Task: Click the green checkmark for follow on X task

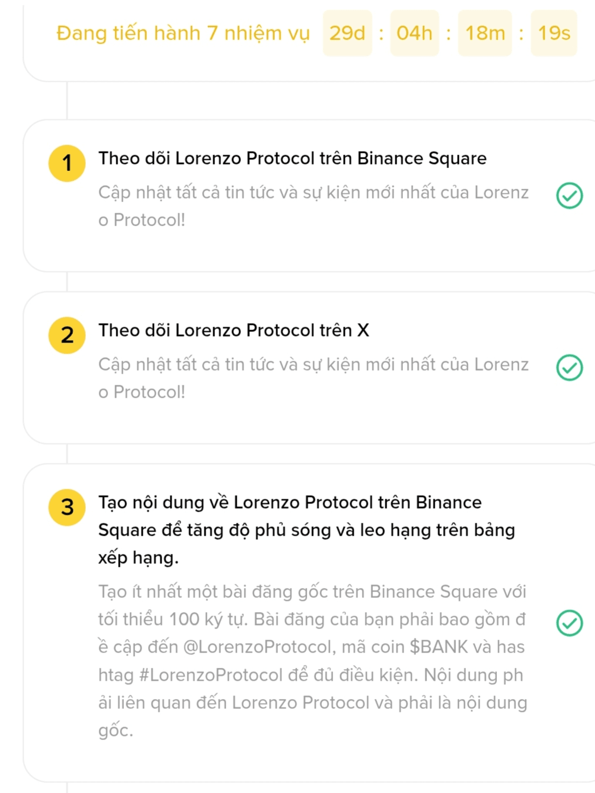Action: pyautogui.click(x=569, y=368)
